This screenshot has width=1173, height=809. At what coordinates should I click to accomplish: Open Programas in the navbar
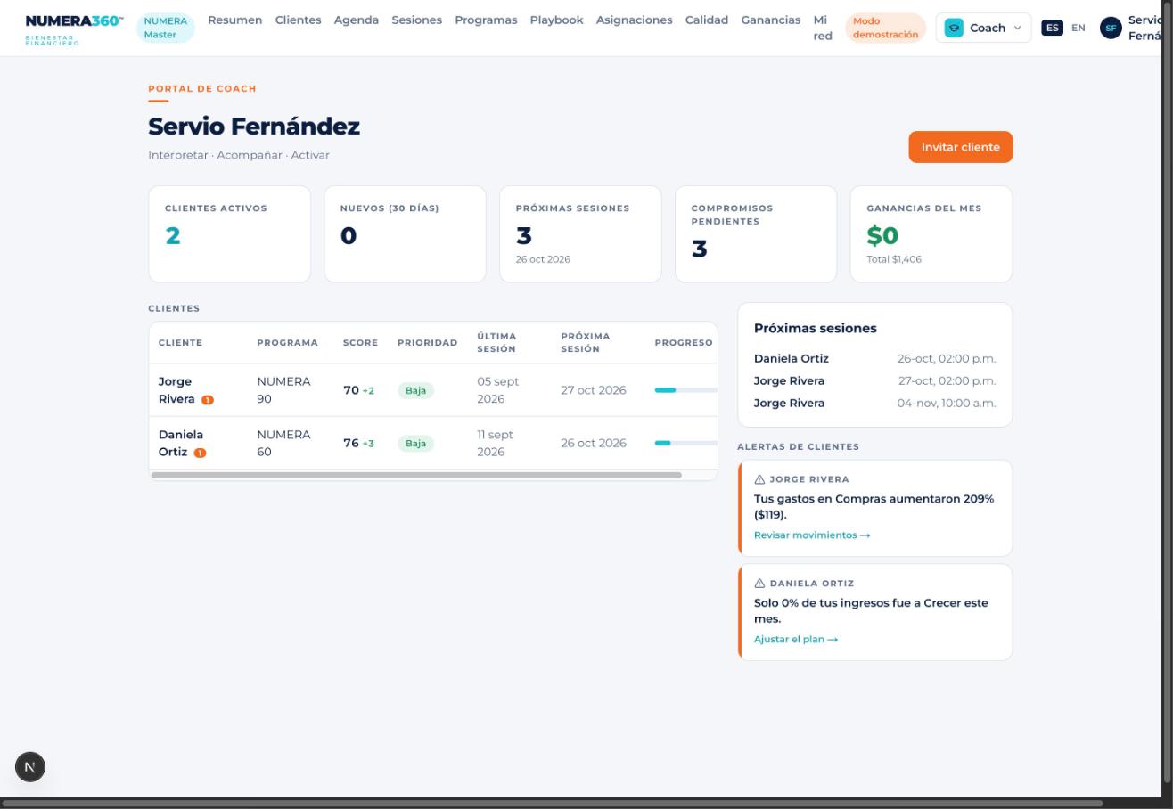486,20
